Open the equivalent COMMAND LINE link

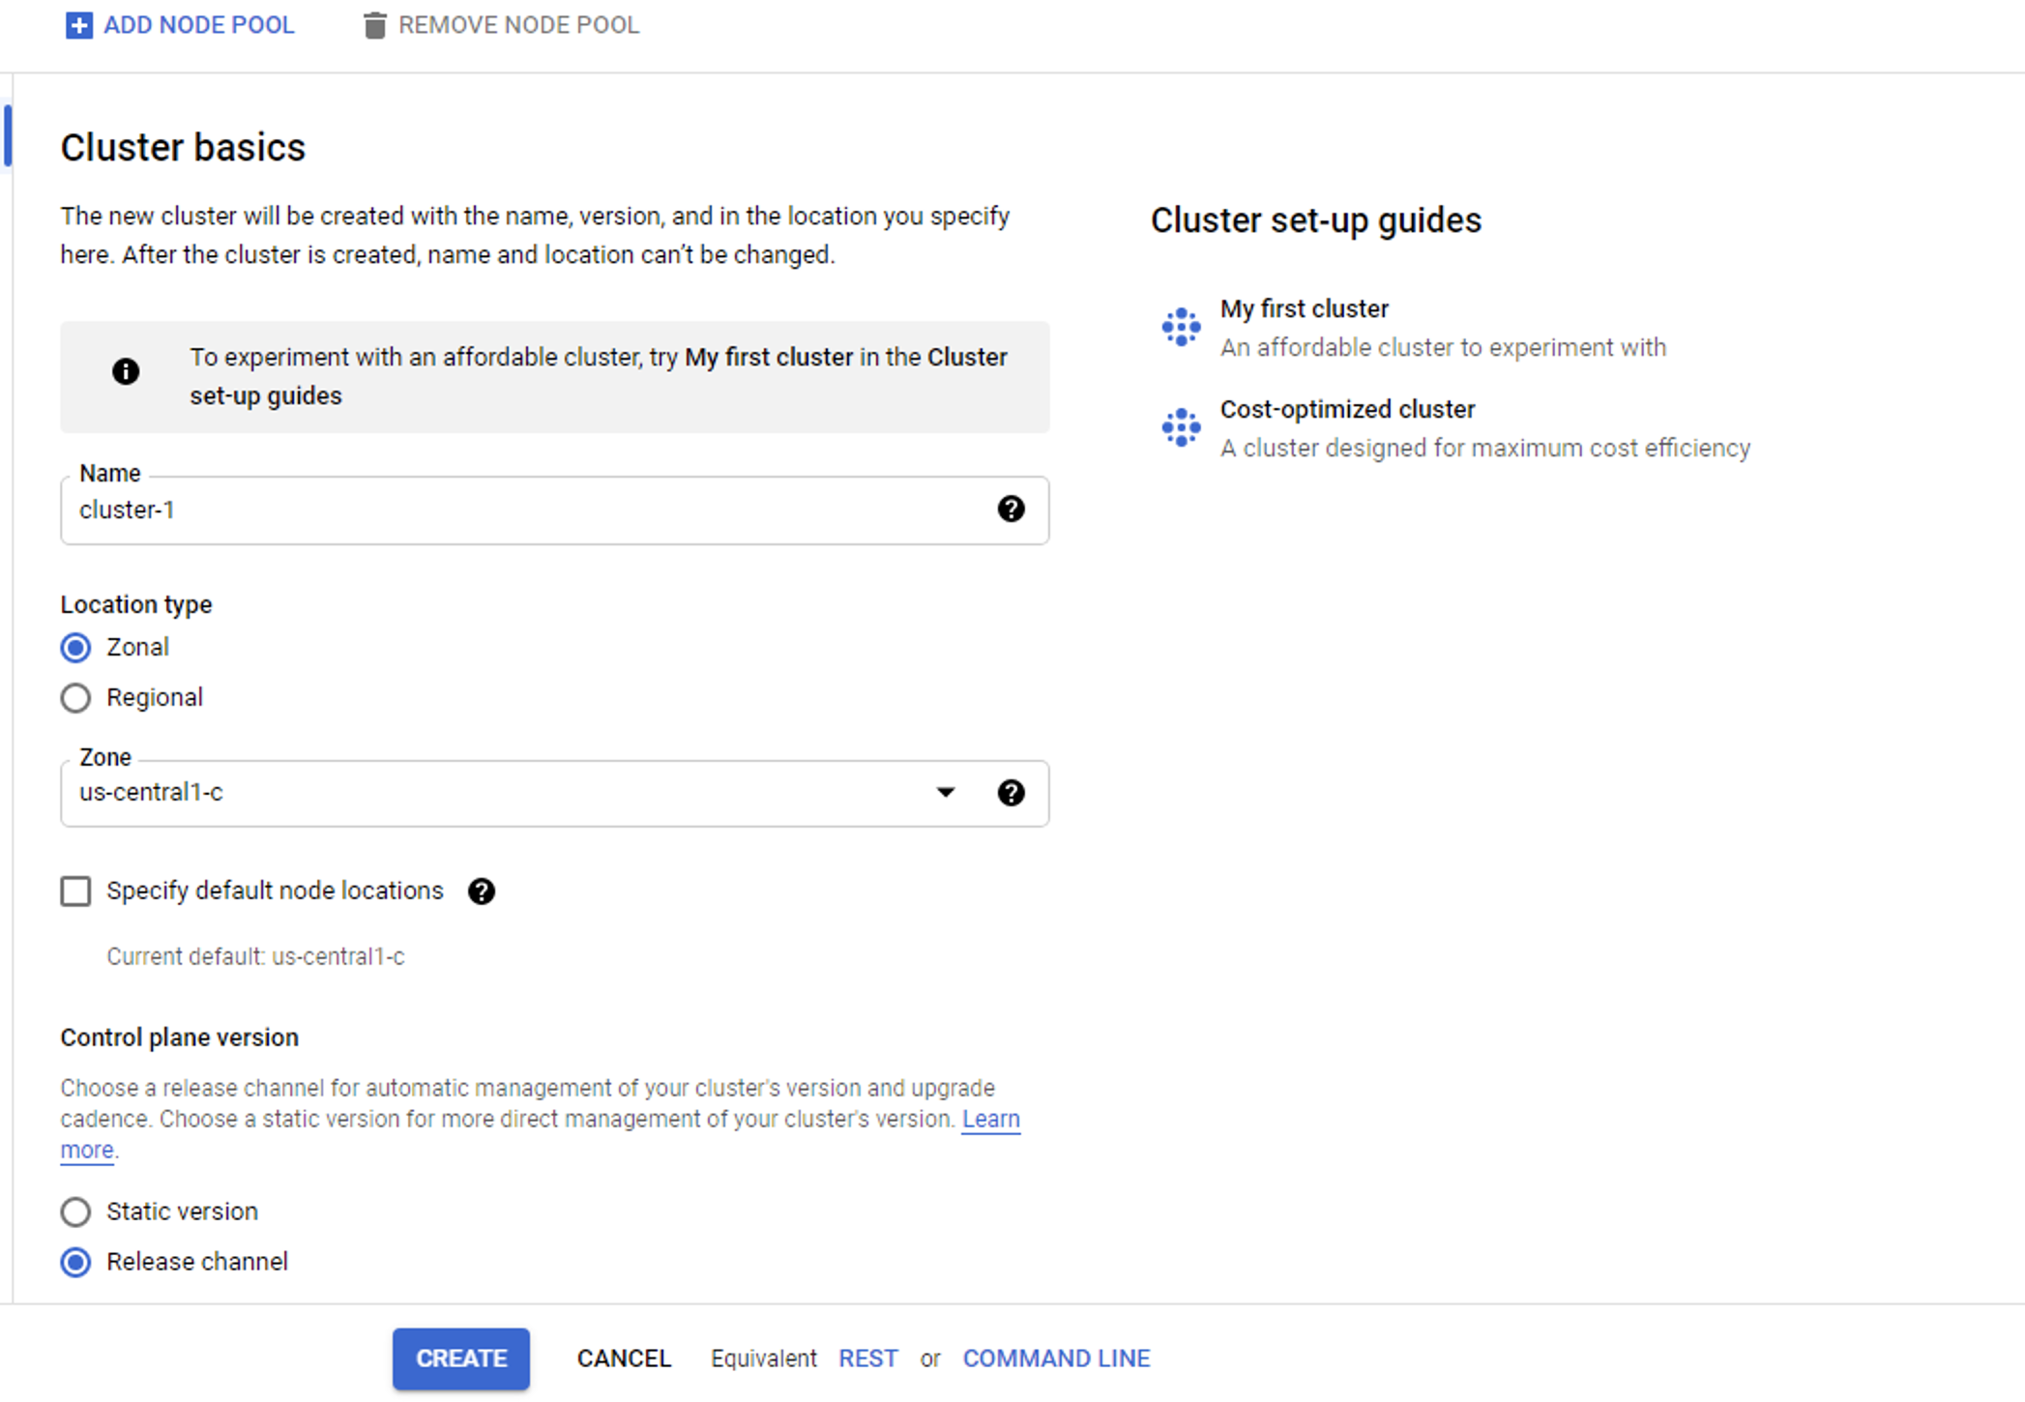(1057, 1358)
